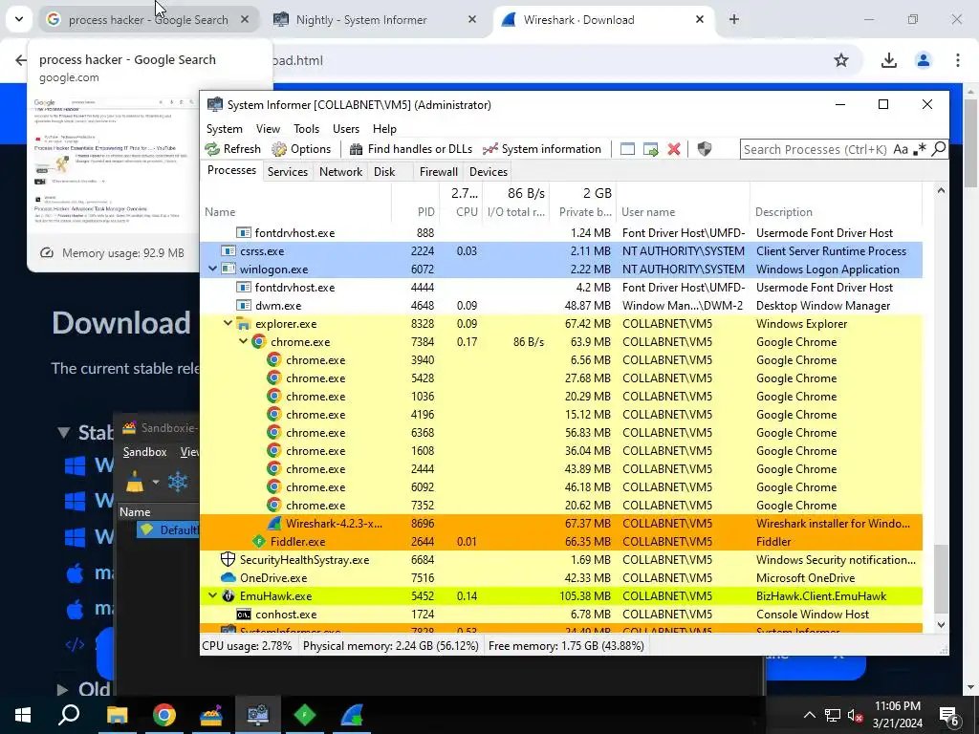Click find window and thread icon

point(650,149)
